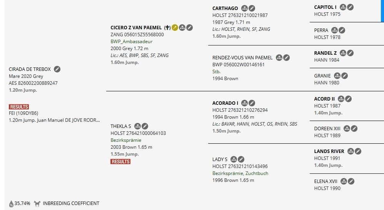
Task: Open pedigree icon next to ELENA XVII
Action: 344,181
